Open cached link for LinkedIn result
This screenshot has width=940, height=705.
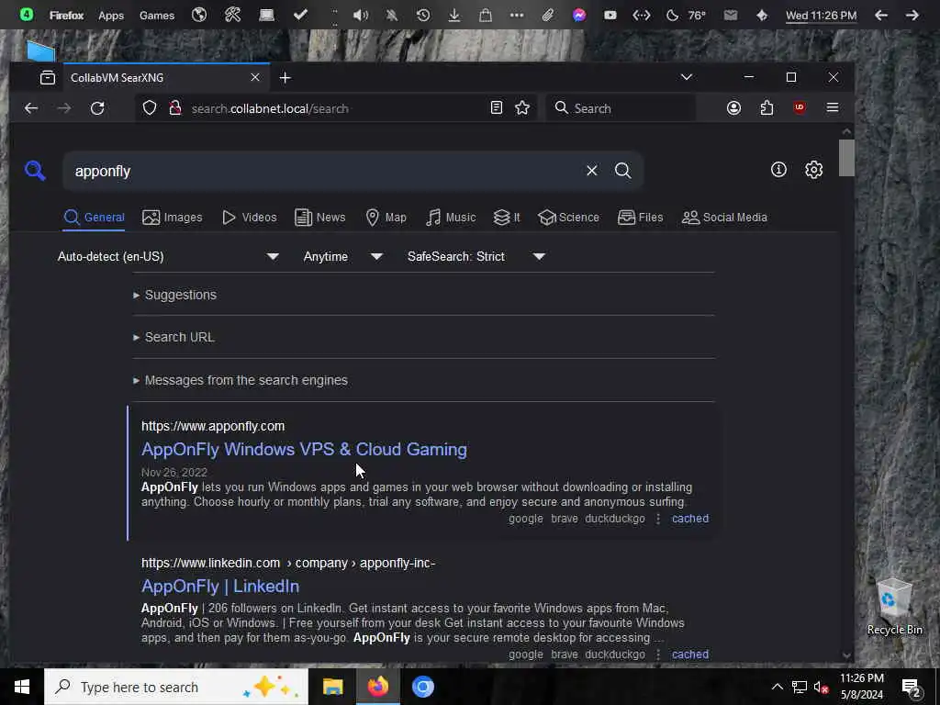(x=690, y=654)
